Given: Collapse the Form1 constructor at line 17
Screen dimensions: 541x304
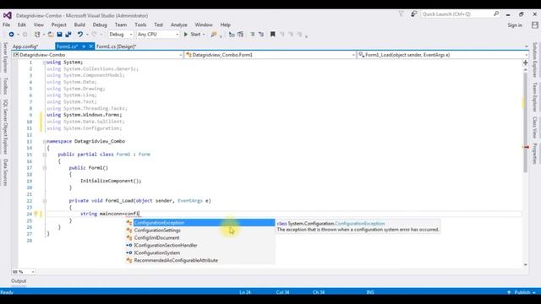Looking at the screenshot, I should pyautogui.click(x=45, y=168).
